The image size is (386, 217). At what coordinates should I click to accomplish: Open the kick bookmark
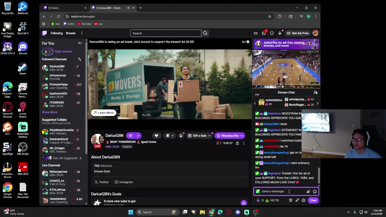pyautogui.click(x=55, y=24)
